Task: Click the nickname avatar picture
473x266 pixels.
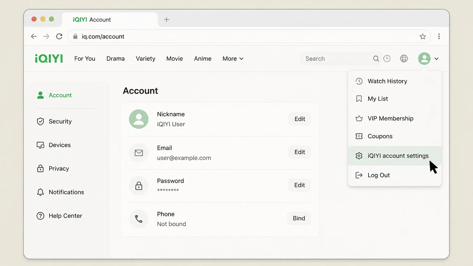Action: click(139, 119)
